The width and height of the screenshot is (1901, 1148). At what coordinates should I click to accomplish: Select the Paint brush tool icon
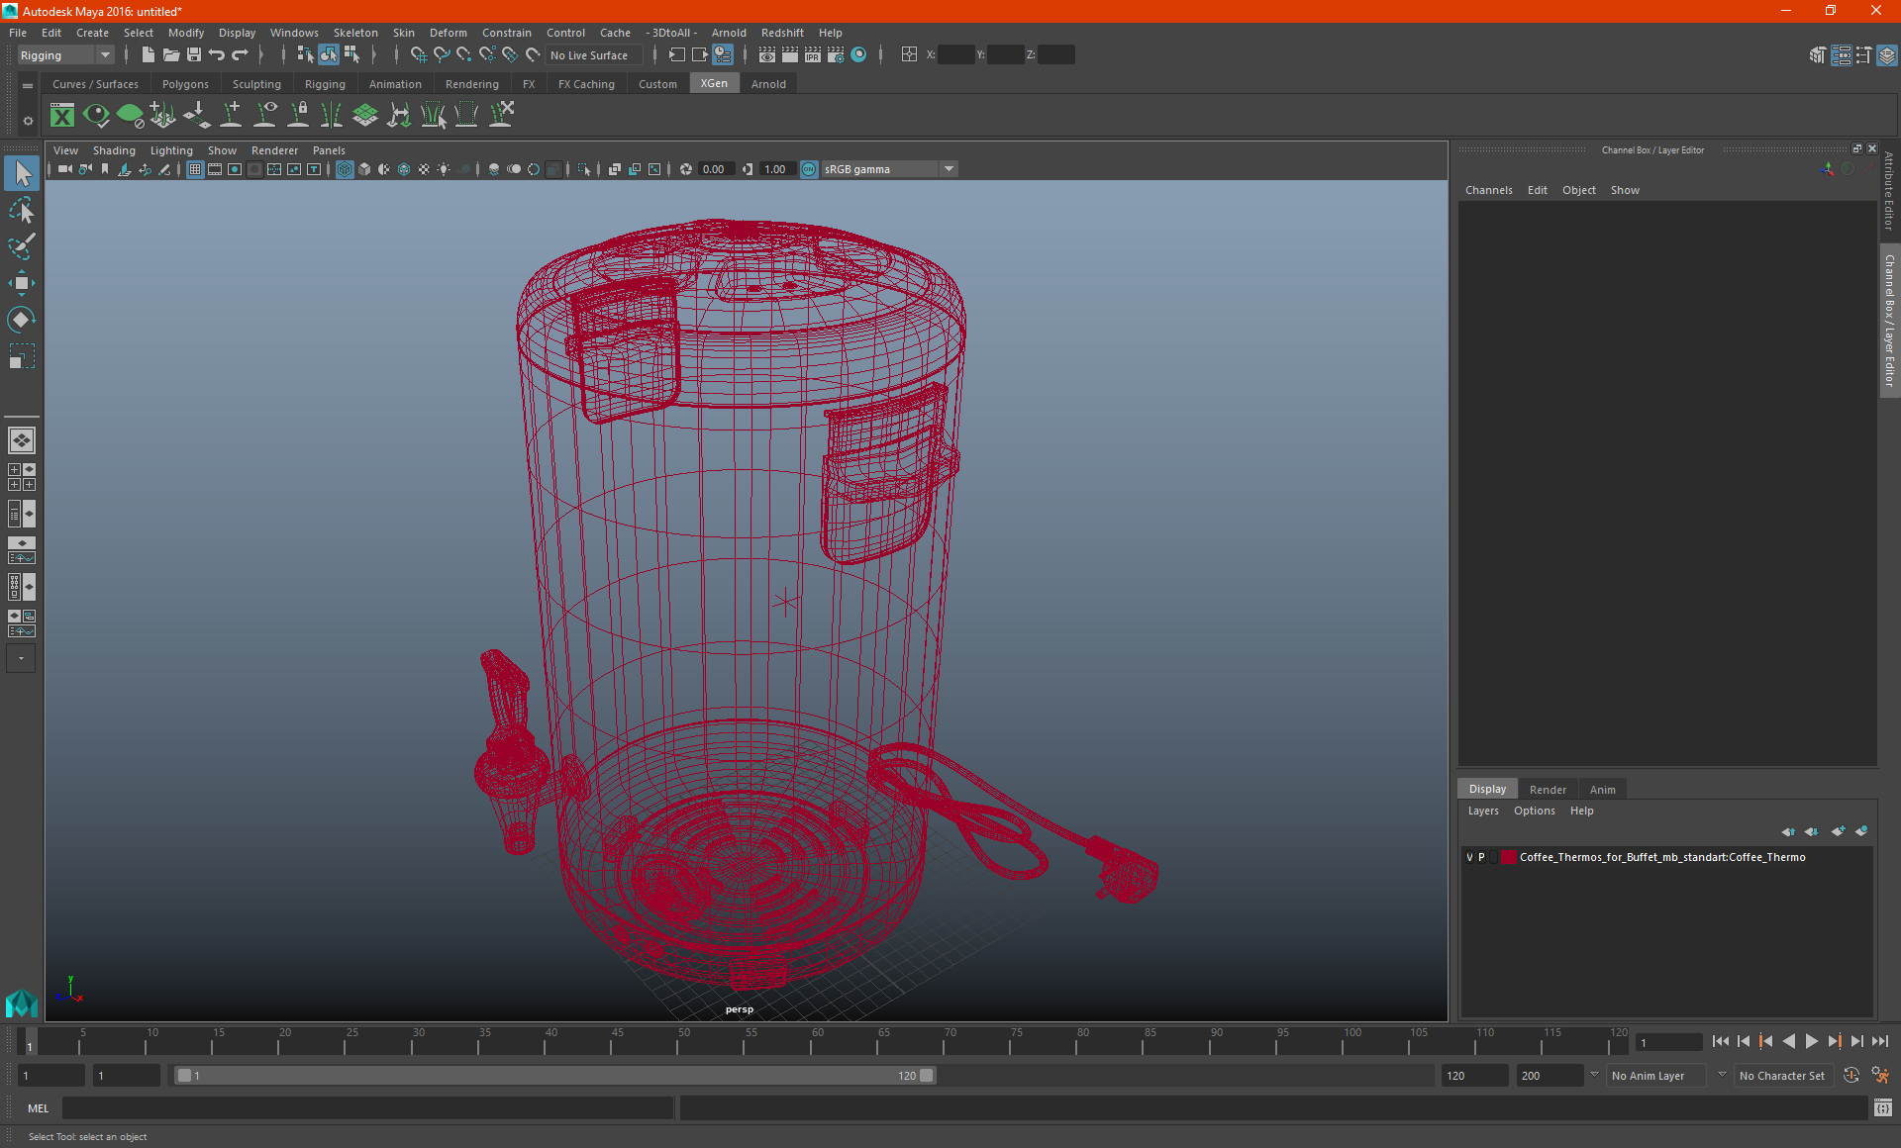[x=21, y=247]
